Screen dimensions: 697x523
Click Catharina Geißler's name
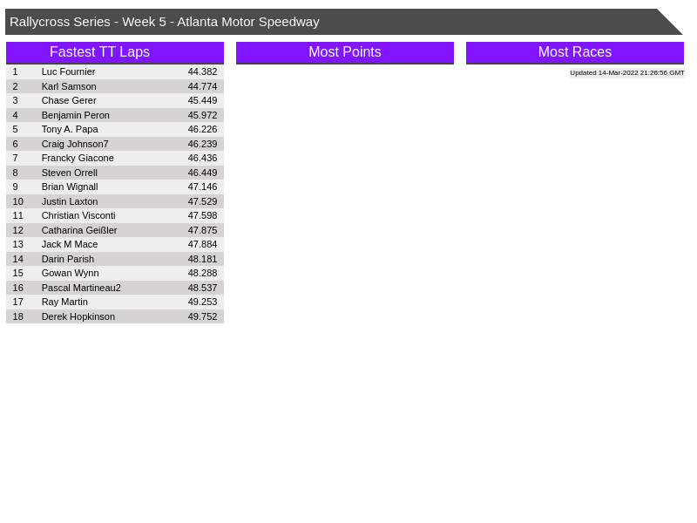79,230
